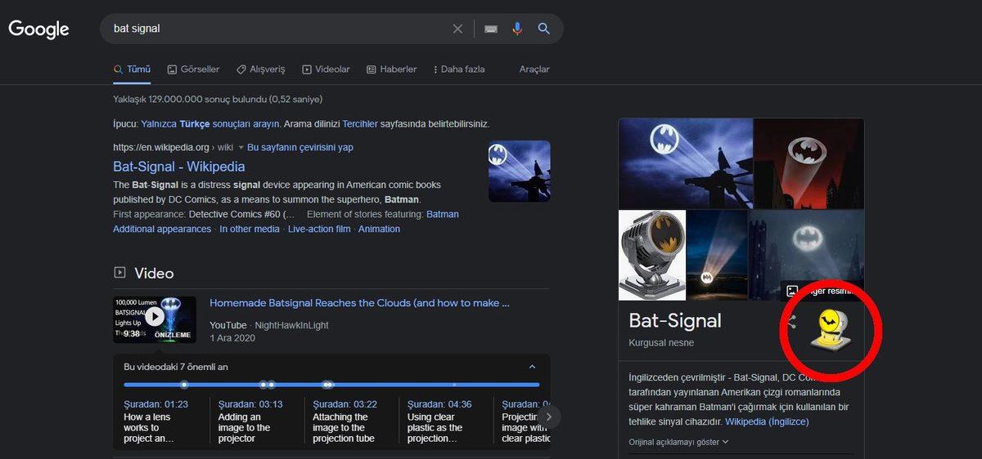The width and height of the screenshot is (982, 459).
Task: Start voice search with microphone icon
Action: (x=517, y=29)
